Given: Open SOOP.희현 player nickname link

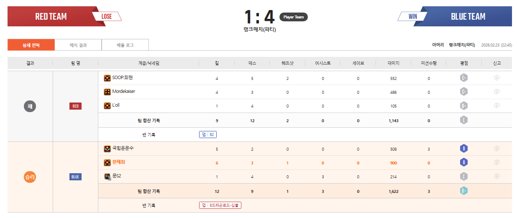Looking at the screenshot, I should coord(122,78).
